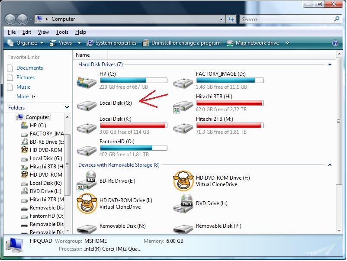Select Removable Disk (N:) icon
This screenshot has width=347, height=261.
[x=87, y=229]
